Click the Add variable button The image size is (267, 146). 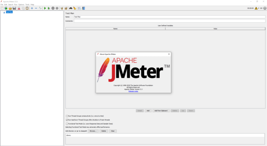click(148, 111)
